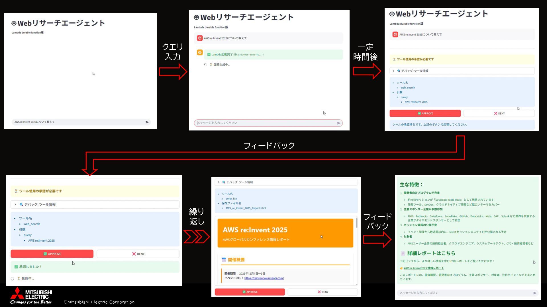Click the report preview vertical scrollbar
547x307 pixels.
click(x=356, y=223)
